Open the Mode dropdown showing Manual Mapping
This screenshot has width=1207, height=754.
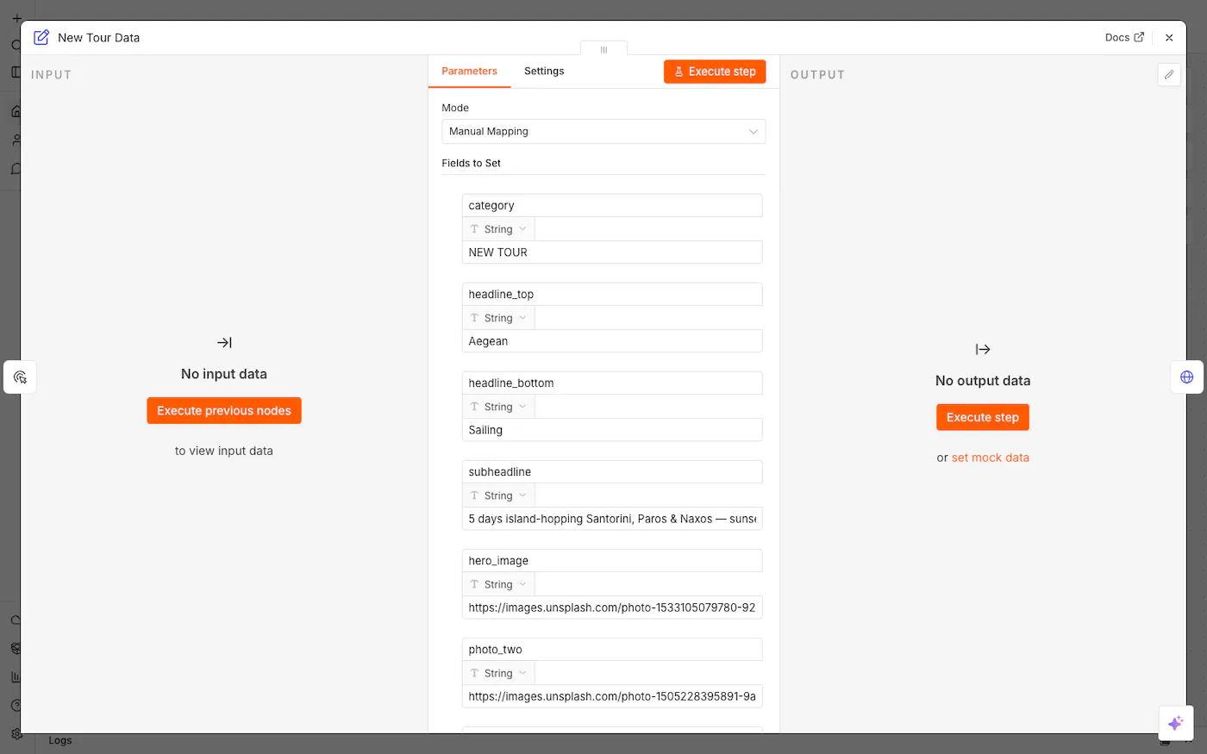tap(603, 131)
